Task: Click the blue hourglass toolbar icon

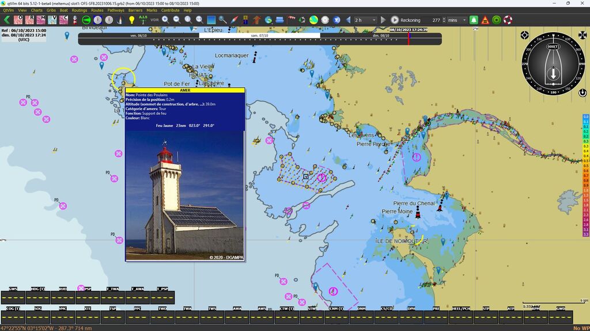Action: pos(336,20)
